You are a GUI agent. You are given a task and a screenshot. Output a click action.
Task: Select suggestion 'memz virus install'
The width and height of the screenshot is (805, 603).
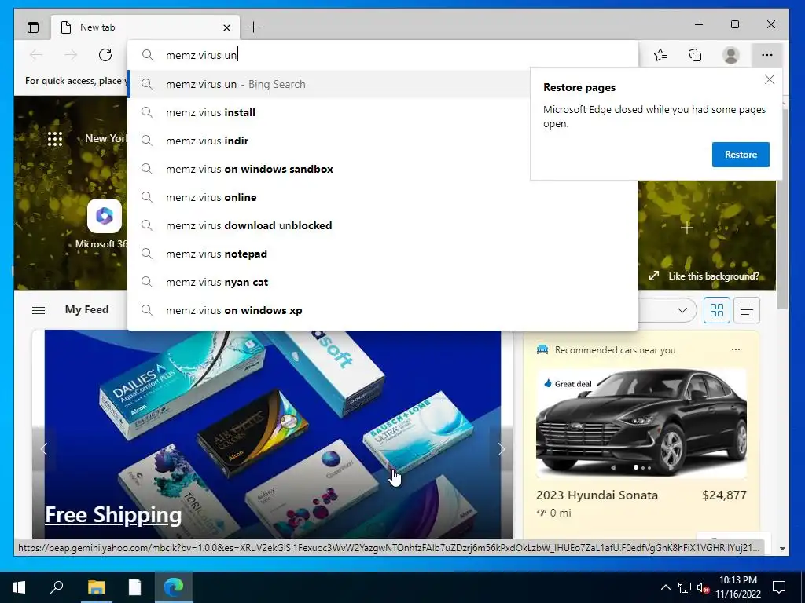click(x=329, y=112)
